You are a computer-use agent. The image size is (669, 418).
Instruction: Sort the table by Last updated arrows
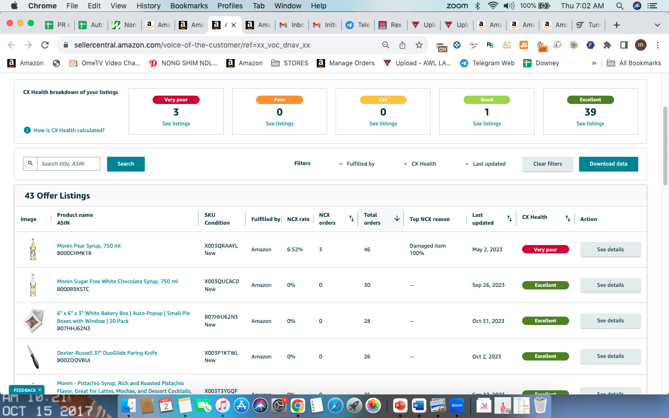pyautogui.click(x=510, y=218)
